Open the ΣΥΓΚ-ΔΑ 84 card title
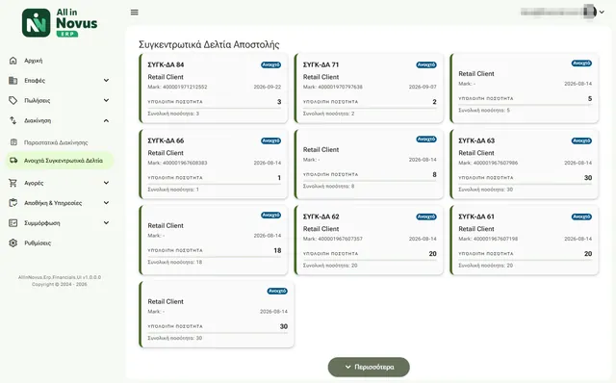616x383 pixels. tap(166, 64)
